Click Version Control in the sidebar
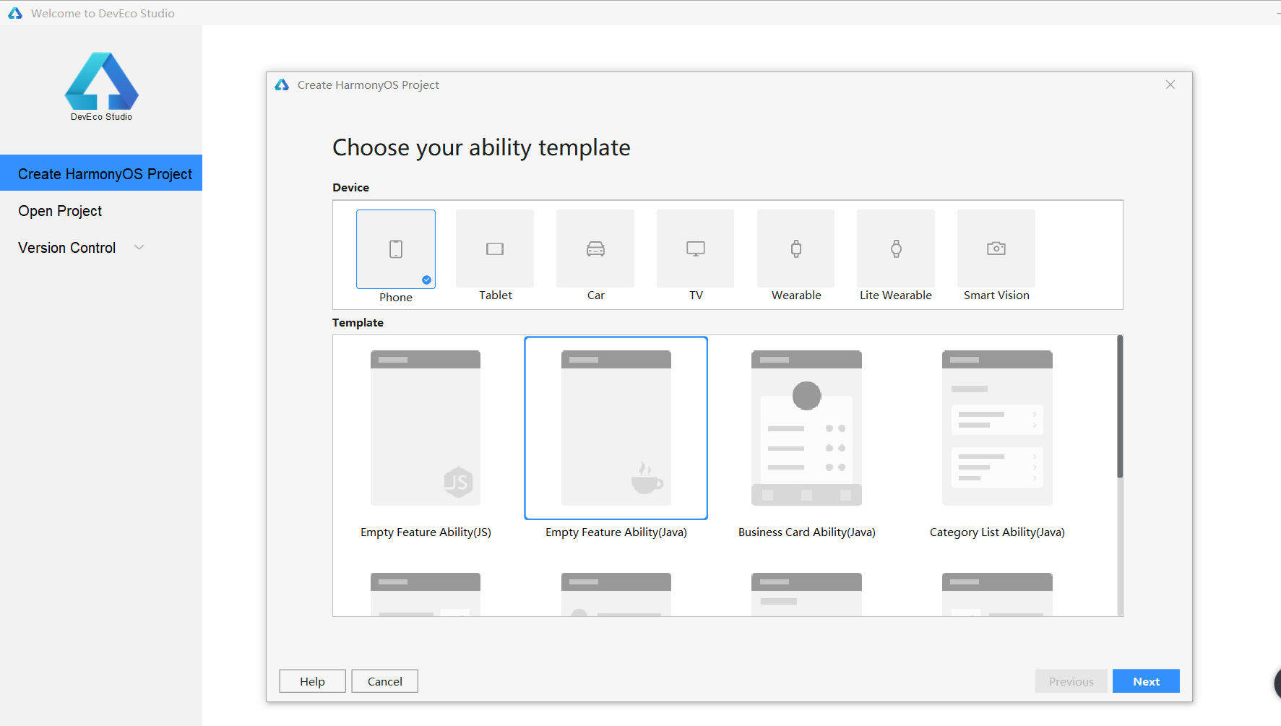The image size is (1281, 726). pos(67,248)
